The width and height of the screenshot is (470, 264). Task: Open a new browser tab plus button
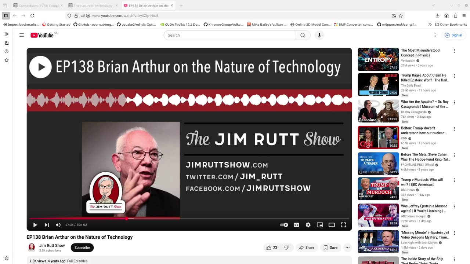click(181, 5)
